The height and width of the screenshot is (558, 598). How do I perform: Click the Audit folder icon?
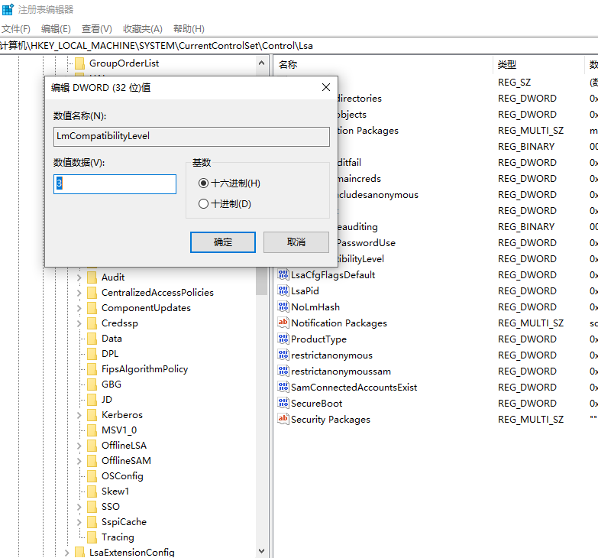tap(92, 277)
